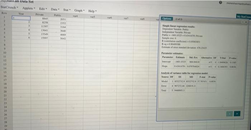Close the regression results window
Screen dimensions: 251x130
[x=246, y=22]
